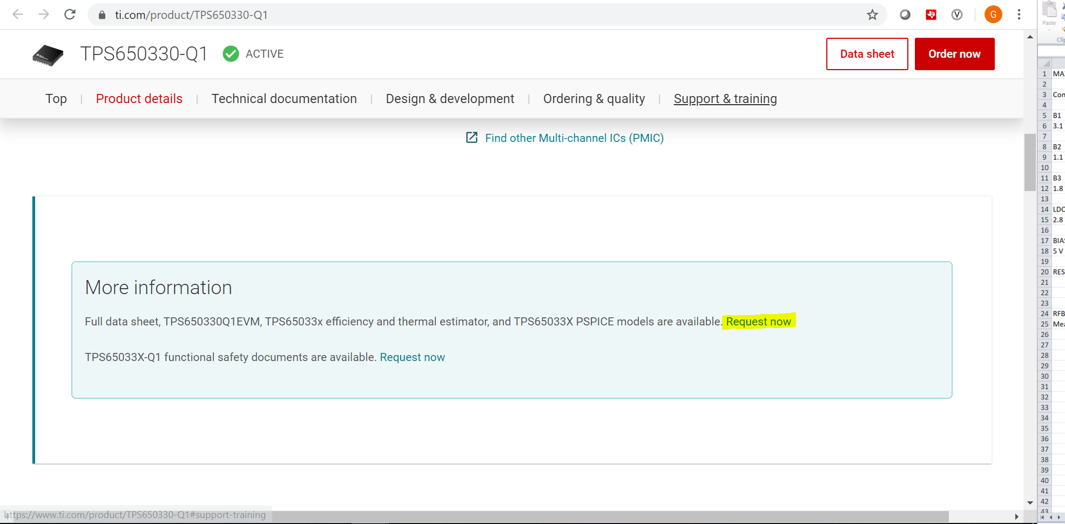Go forward in browser history

pyautogui.click(x=44, y=15)
